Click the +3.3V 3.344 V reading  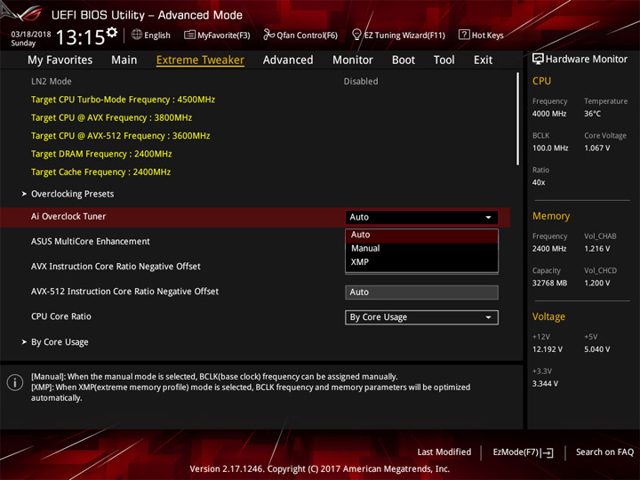click(x=545, y=384)
